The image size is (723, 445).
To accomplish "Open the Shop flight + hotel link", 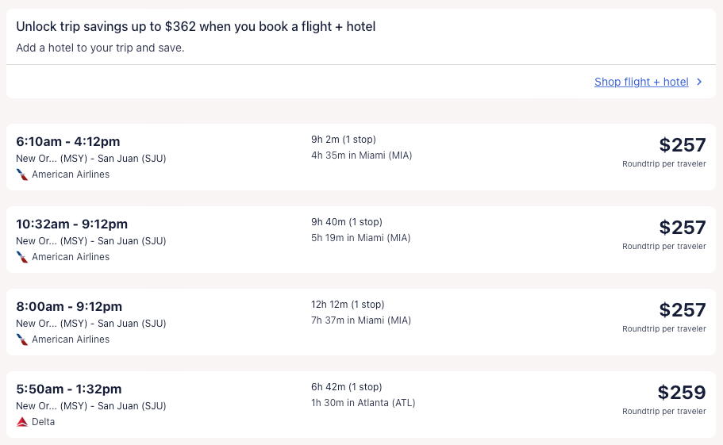I will (x=641, y=82).
